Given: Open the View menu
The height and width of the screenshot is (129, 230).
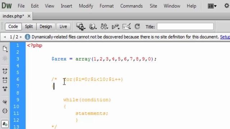Looking at the screenshot, I should (50, 6).
